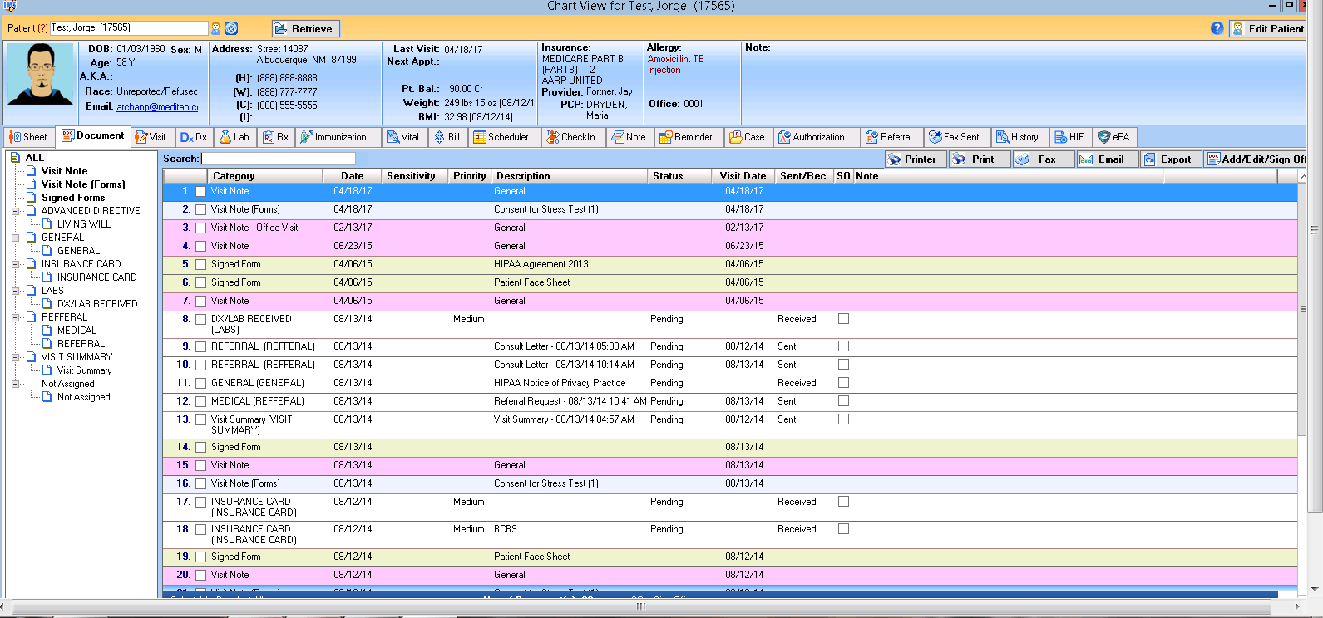The height and width of the screenshot is (618, 1323).
Task: Collapse the INSURANCE CARD tree node
Action: [x=15, y=264]
